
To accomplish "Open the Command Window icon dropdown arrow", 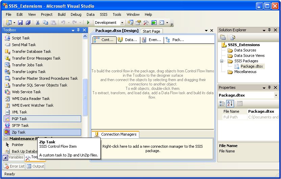I will point(167,23).
